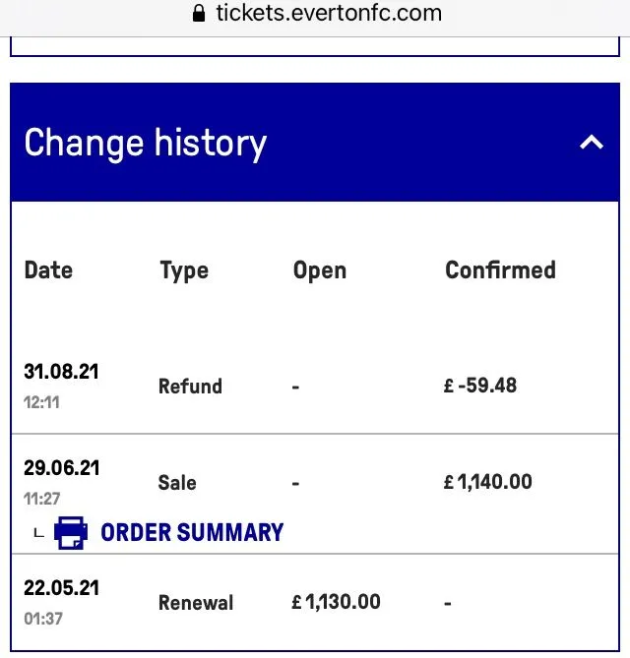Open the ORDER SUMMARY link
630x658 pixels.
192,533
